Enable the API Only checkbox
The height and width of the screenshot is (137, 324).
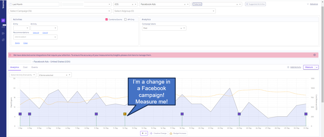pyautogui.click(x=125, y=19)
